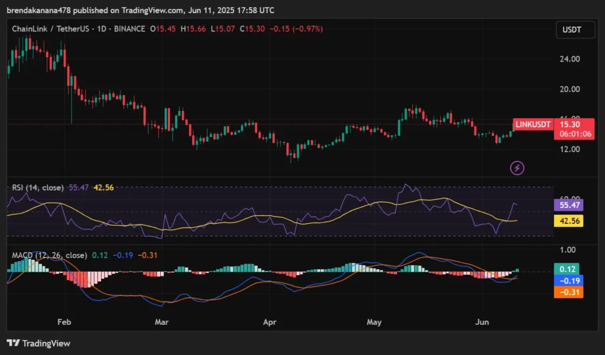
Task: Click the low value L15.07
Action: (x=223, y=29)
